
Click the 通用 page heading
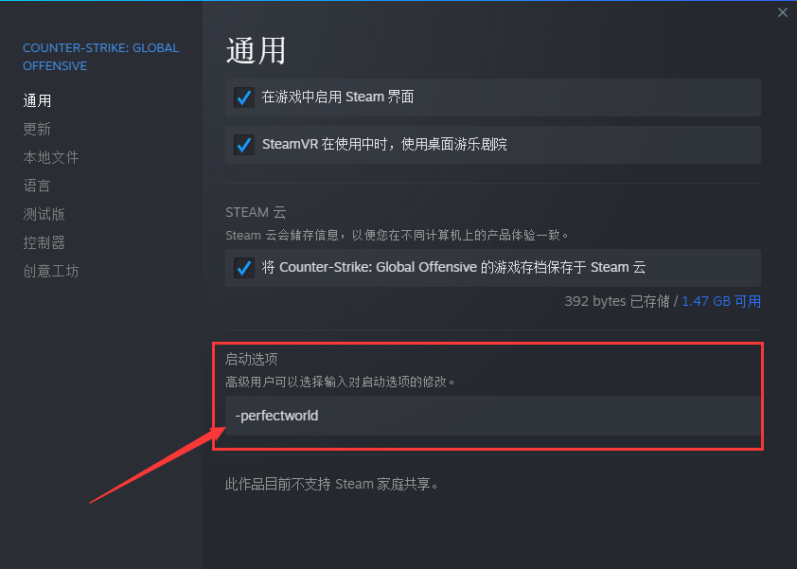(x=256, y=51)
